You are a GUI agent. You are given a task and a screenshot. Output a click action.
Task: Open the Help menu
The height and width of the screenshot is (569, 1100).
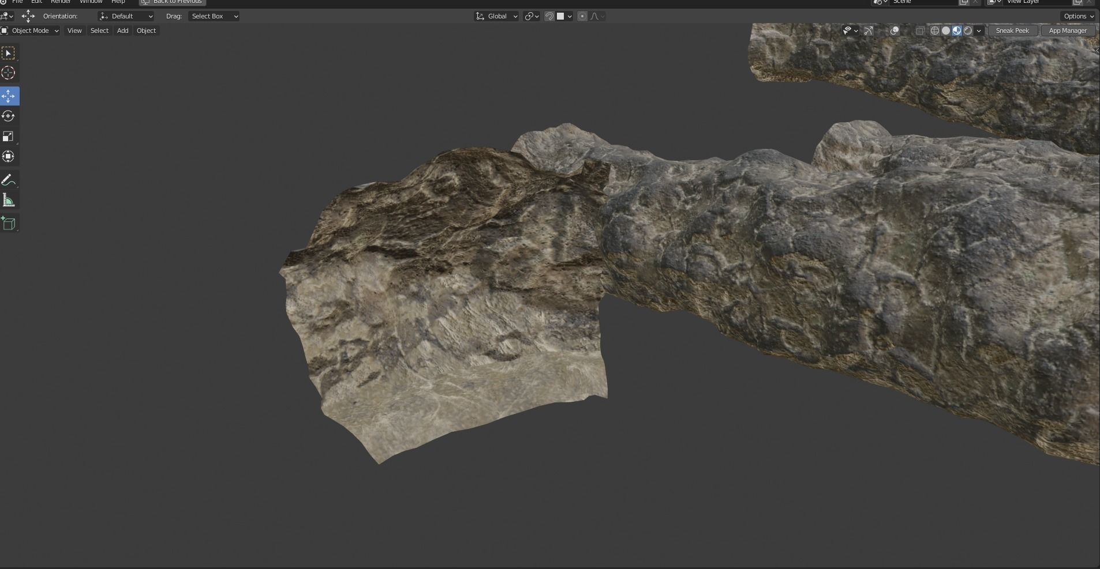pyautogui.click(x=118, y=2)
